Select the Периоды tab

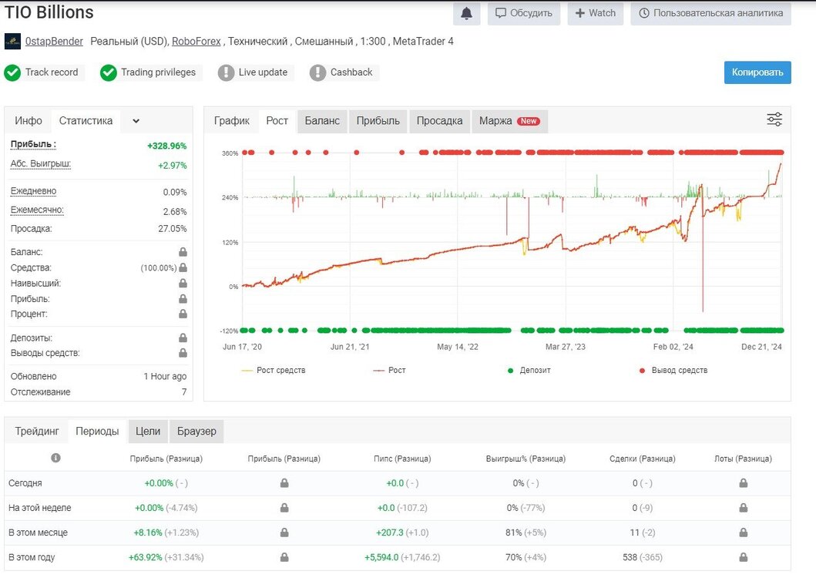97,431
